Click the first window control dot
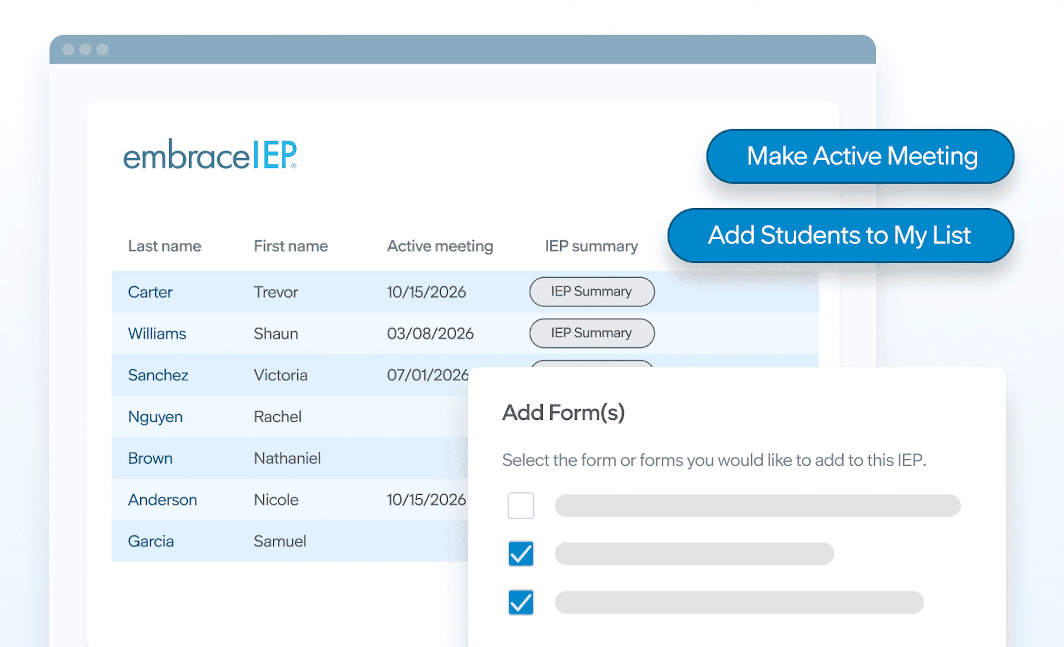The height and width of the screenshot is (647, 1064). pyautogui.click(x=68, y=49)
